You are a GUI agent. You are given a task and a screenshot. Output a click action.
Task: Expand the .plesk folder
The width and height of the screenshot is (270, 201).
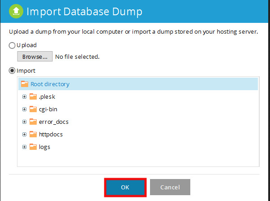[24, 96]
